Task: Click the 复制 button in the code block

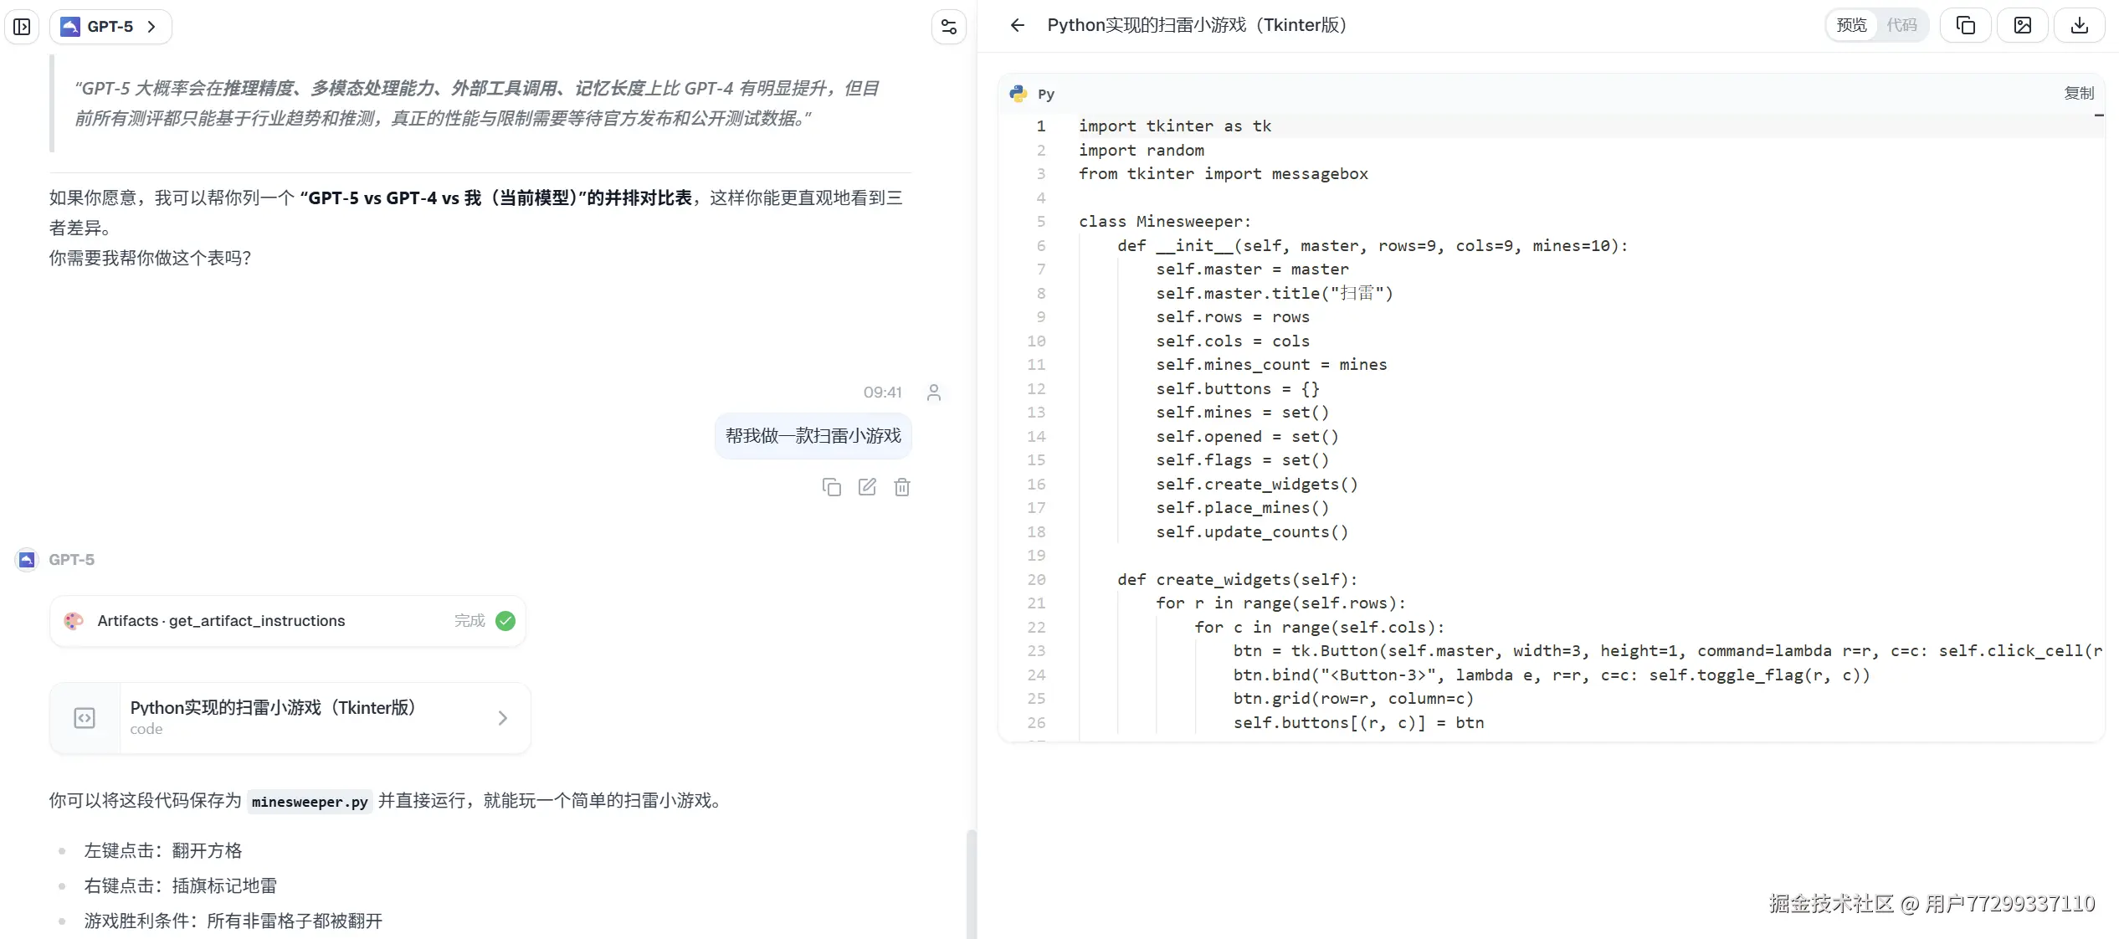Action: (2081, 93)
